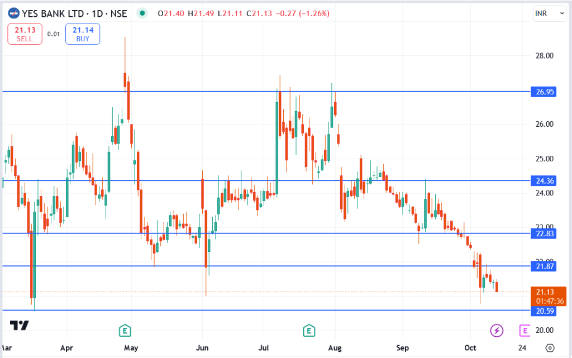Click the 21.14 BUY button
The height and width of the screenshot is (358, 572).
[83, 34]
